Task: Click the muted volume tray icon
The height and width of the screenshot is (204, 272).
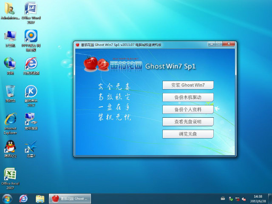Action: click(x=244, y=199)
